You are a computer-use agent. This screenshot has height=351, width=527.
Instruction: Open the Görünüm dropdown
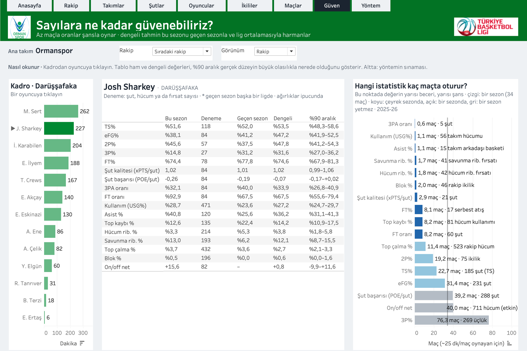coord(275,51)
